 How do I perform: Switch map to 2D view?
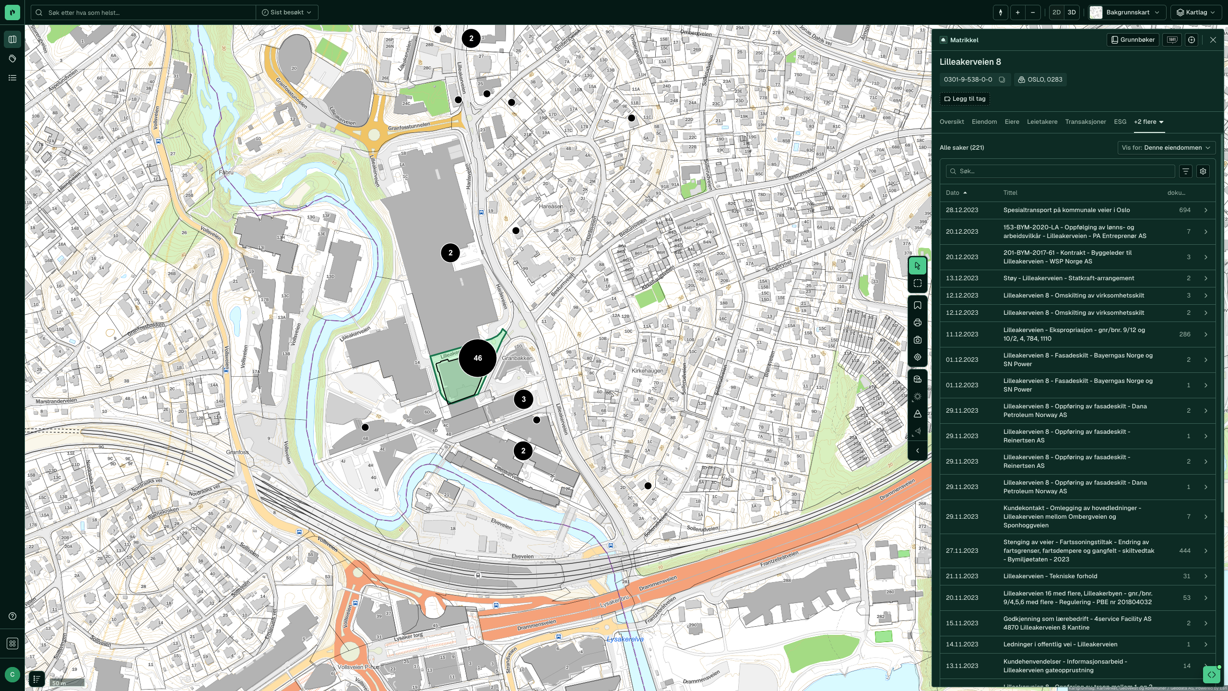[1057, 12]
